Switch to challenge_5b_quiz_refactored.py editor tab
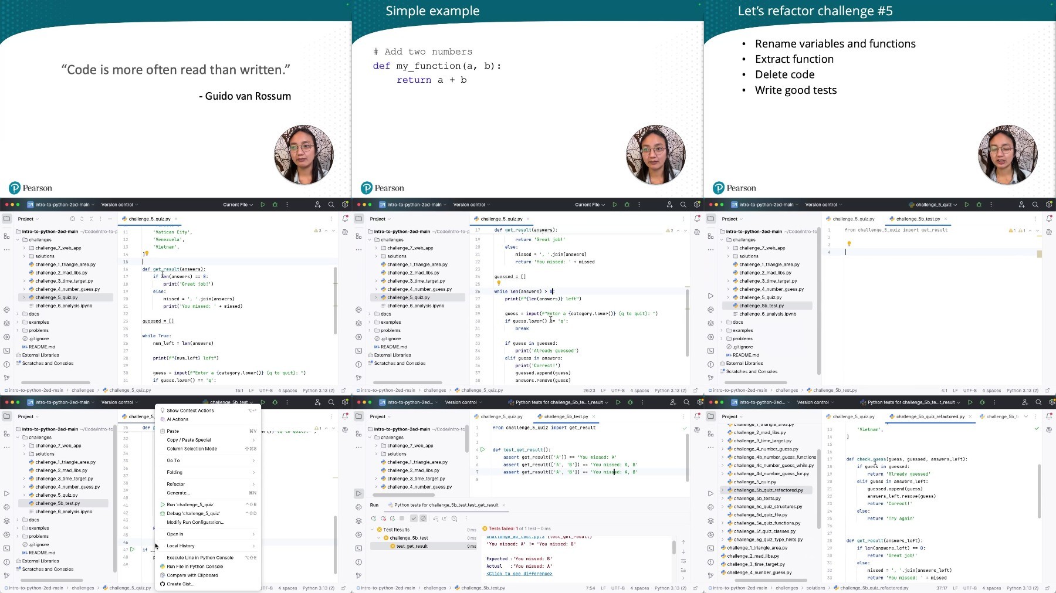1056x593 pixels. pos(930,416)
